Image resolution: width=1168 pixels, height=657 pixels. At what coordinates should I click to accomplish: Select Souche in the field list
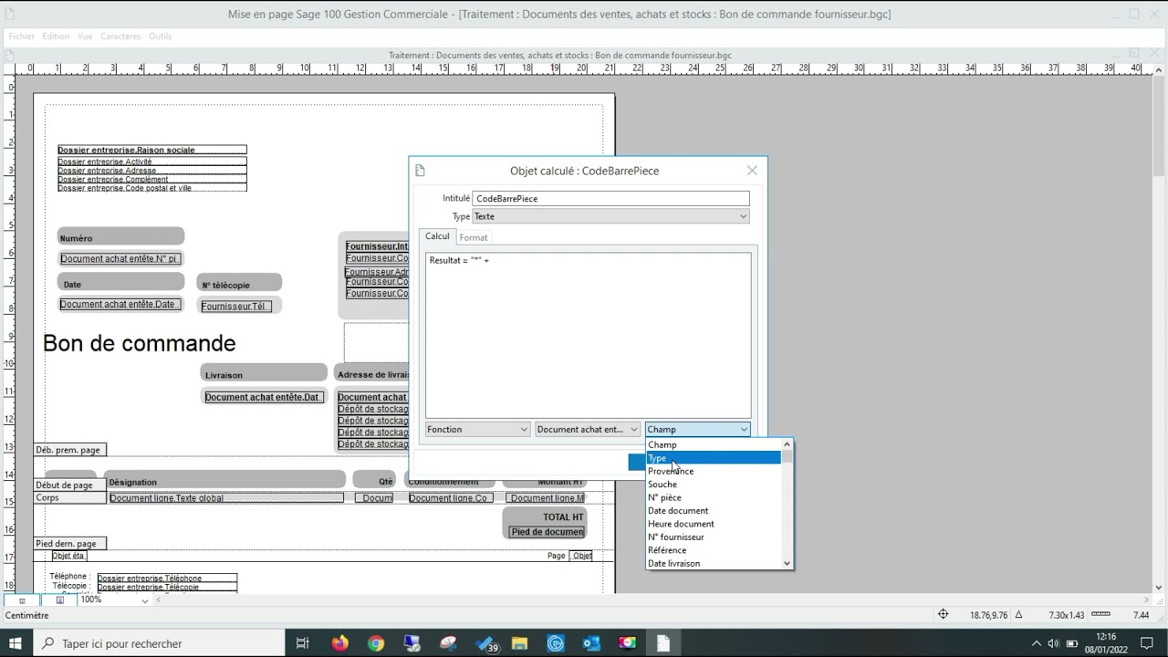(x=714, y=485)
